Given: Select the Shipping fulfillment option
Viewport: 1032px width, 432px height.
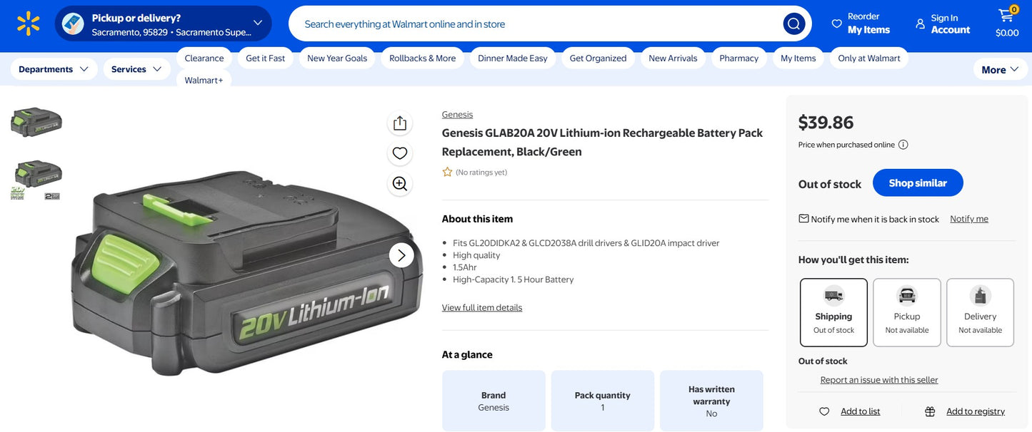Looking at the screenshot, I should pyautogui.click(x=833, y=312).
